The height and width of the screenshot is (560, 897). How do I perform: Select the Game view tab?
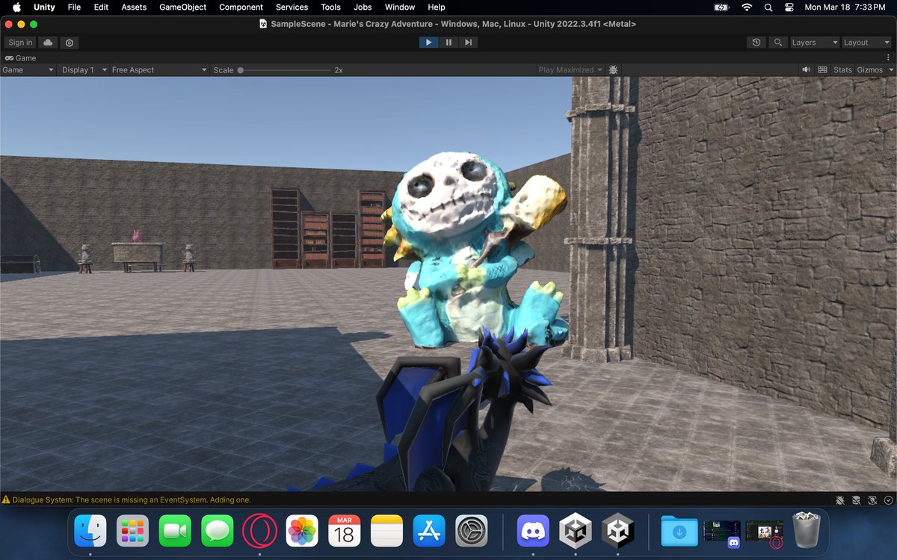pyautogui.click(x=21, y=57)
